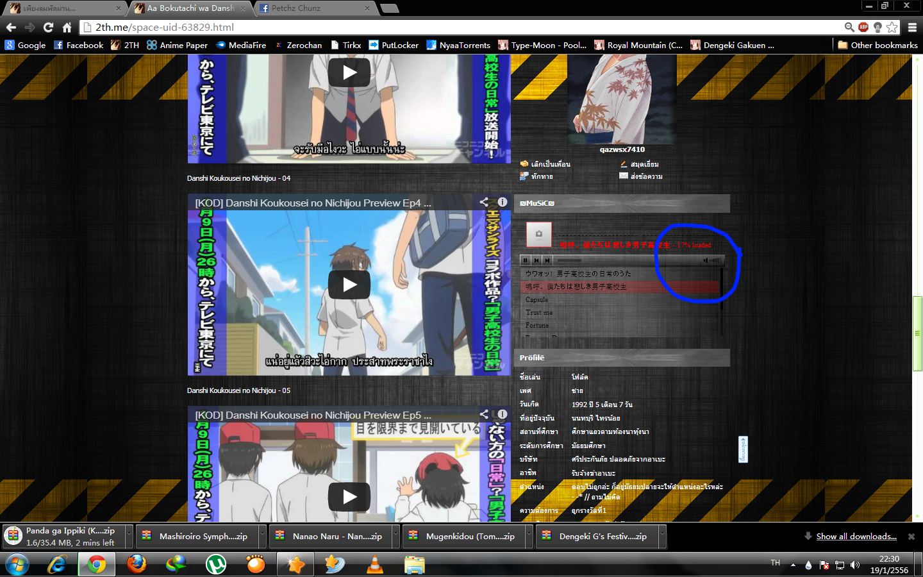This screenshot has height=577, width=923.
Task: Select the first playlist song ウワォッ！男子高校生の日常のうた
Action: click(x=620, y=274)
